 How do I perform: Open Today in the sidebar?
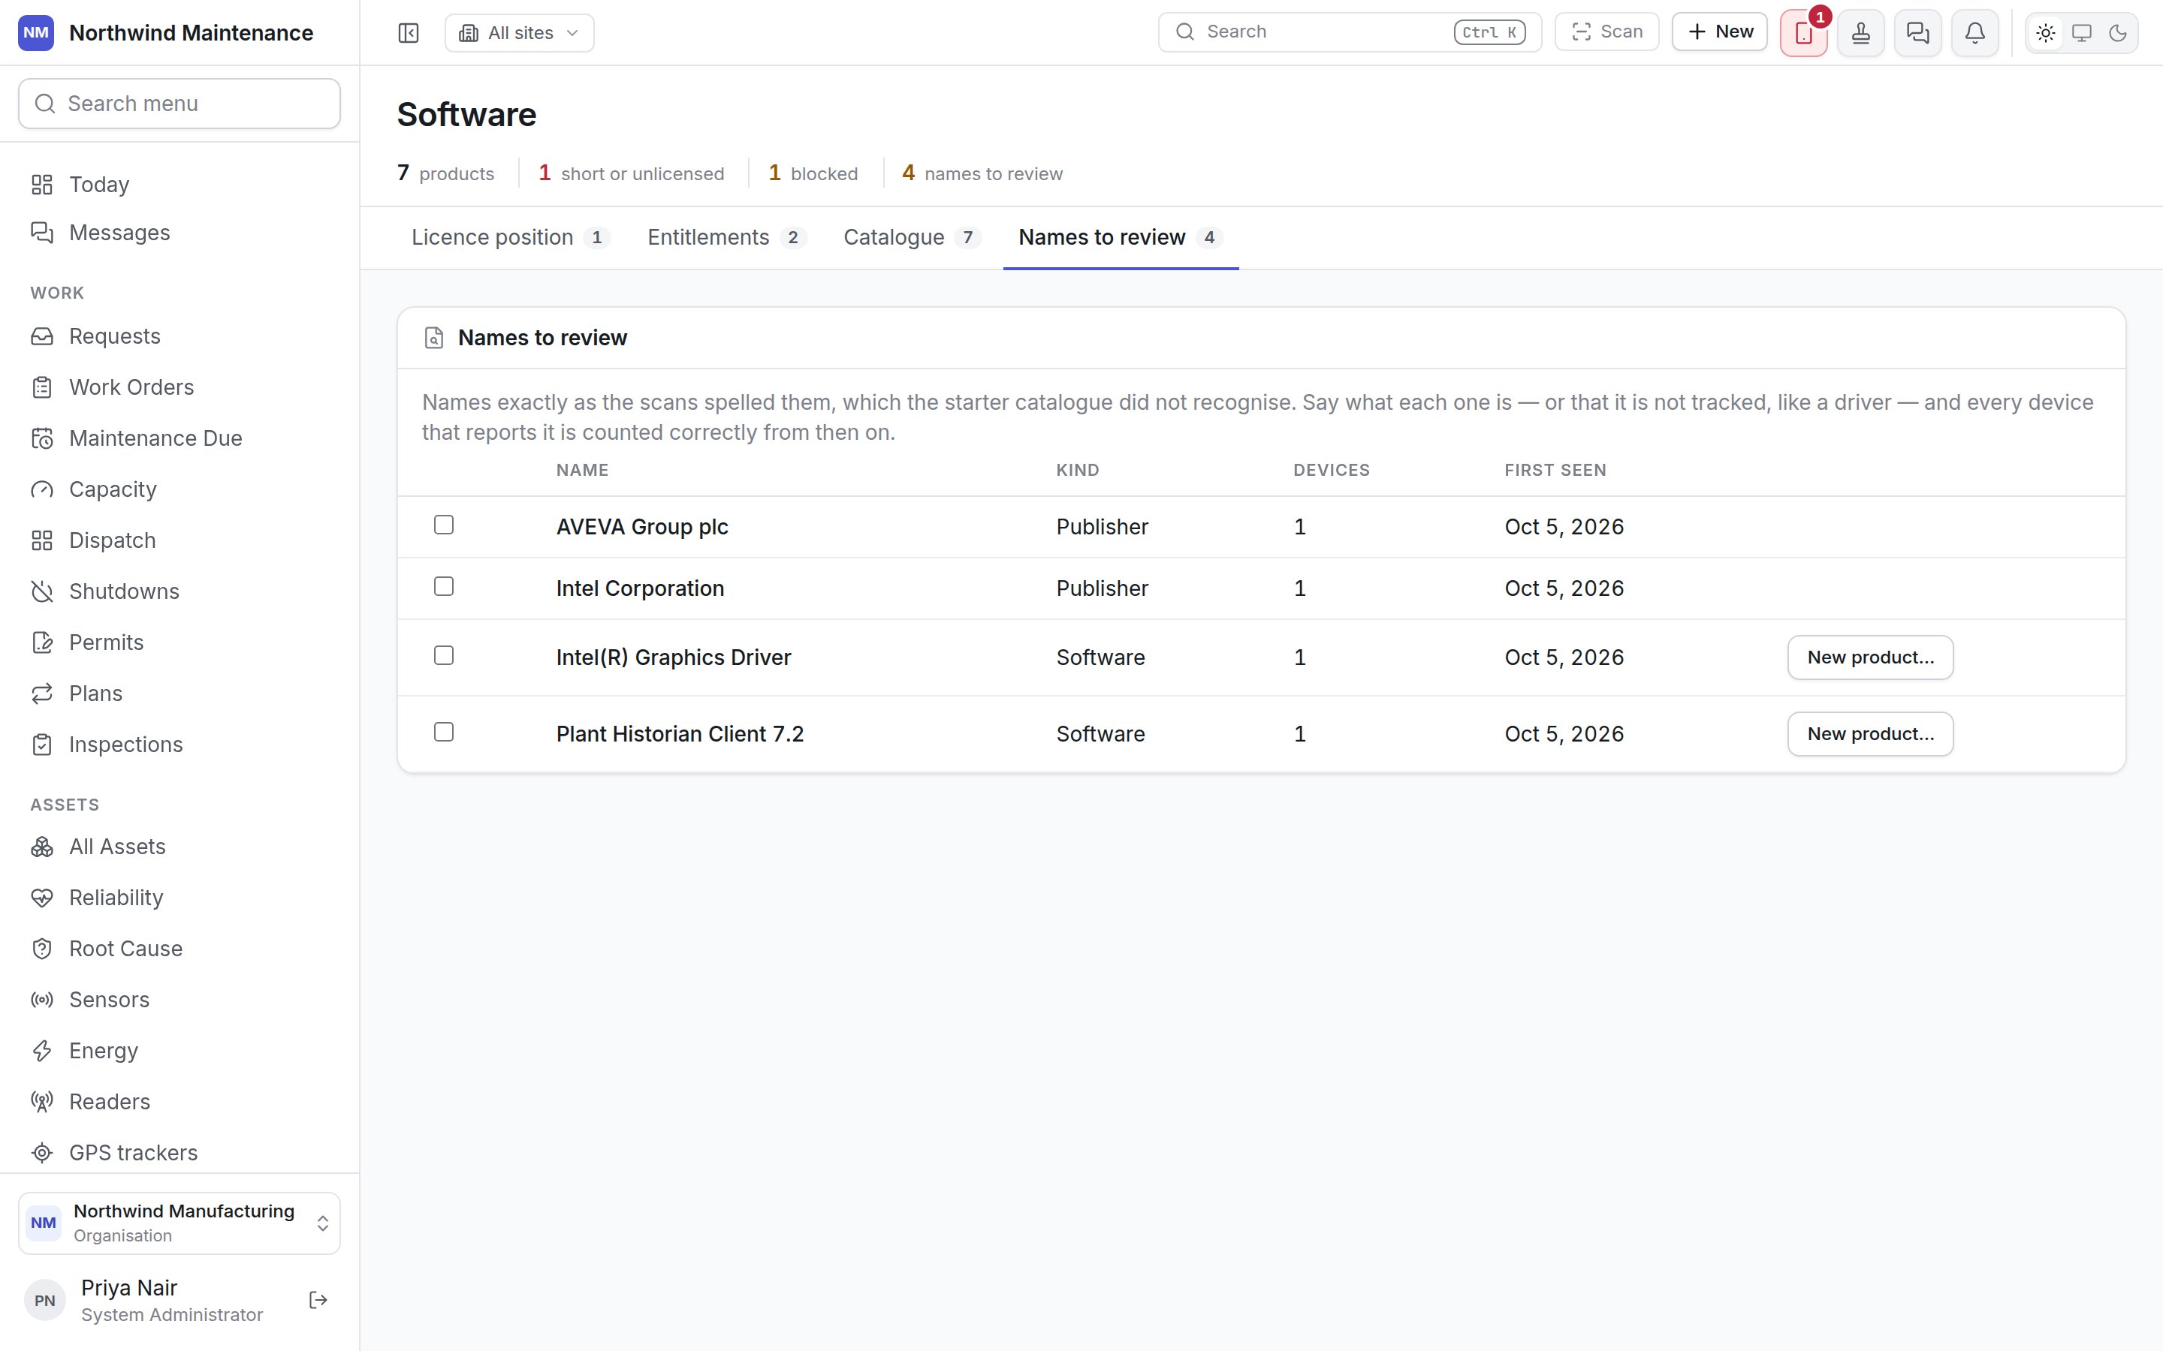click(179, 184)
